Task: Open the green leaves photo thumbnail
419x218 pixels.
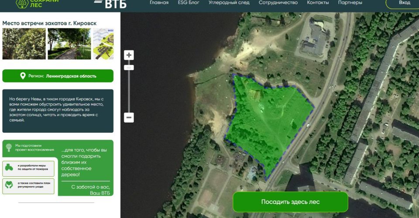Action: pyautogui.click(x=24, y=44)
